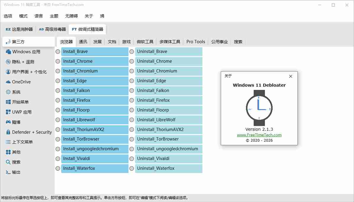
Task: Click the 用户界面 + 个性化 person icon
Action: [x=8, y=72]
